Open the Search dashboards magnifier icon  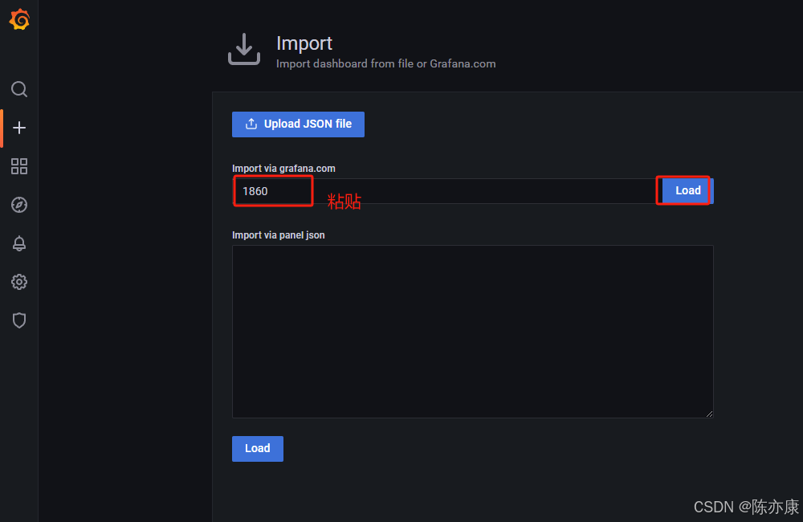coord(19,89)
